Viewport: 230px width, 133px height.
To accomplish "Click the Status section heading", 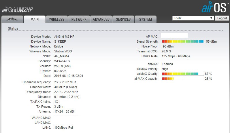I will pos(13,29).
